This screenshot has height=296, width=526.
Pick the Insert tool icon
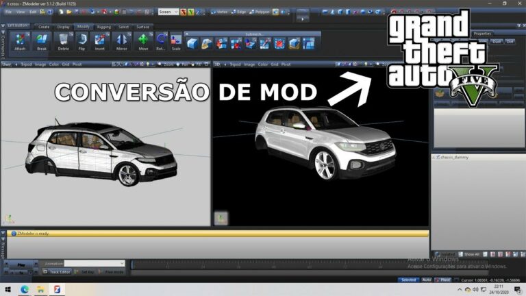click(101, 42)
